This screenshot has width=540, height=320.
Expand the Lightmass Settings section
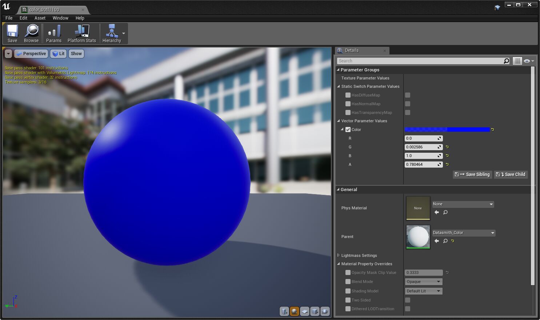pos(339,255)
